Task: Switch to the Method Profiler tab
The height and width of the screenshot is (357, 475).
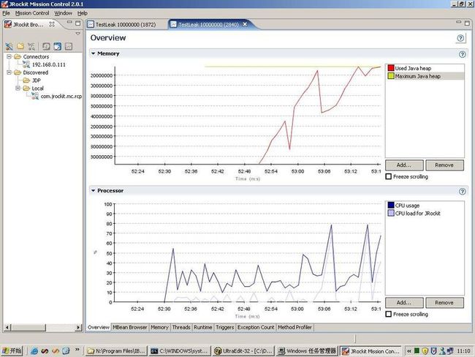Action: pyautogui.click(x=294, y=327)
